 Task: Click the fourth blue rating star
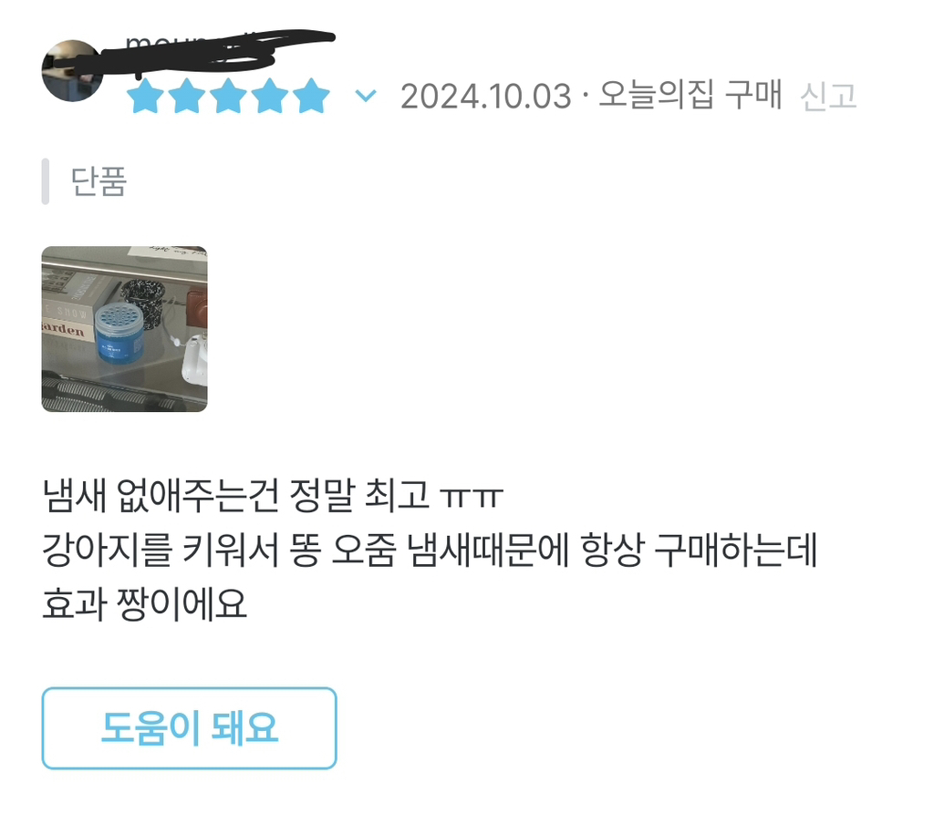coord(270,96)
